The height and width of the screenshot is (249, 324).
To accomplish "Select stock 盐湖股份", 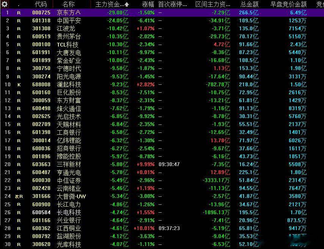I will (x=69, y=236).
